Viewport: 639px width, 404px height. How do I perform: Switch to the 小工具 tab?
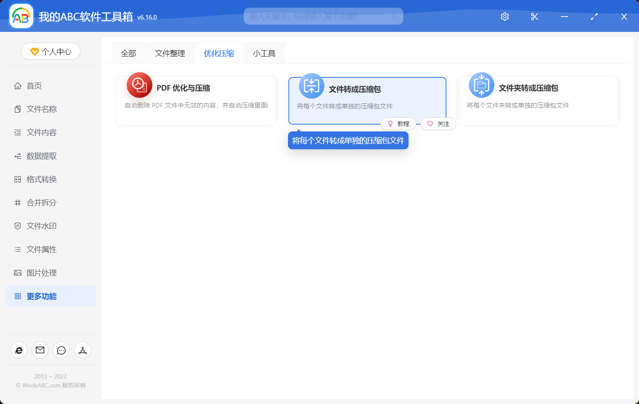[x=264, y=53]
